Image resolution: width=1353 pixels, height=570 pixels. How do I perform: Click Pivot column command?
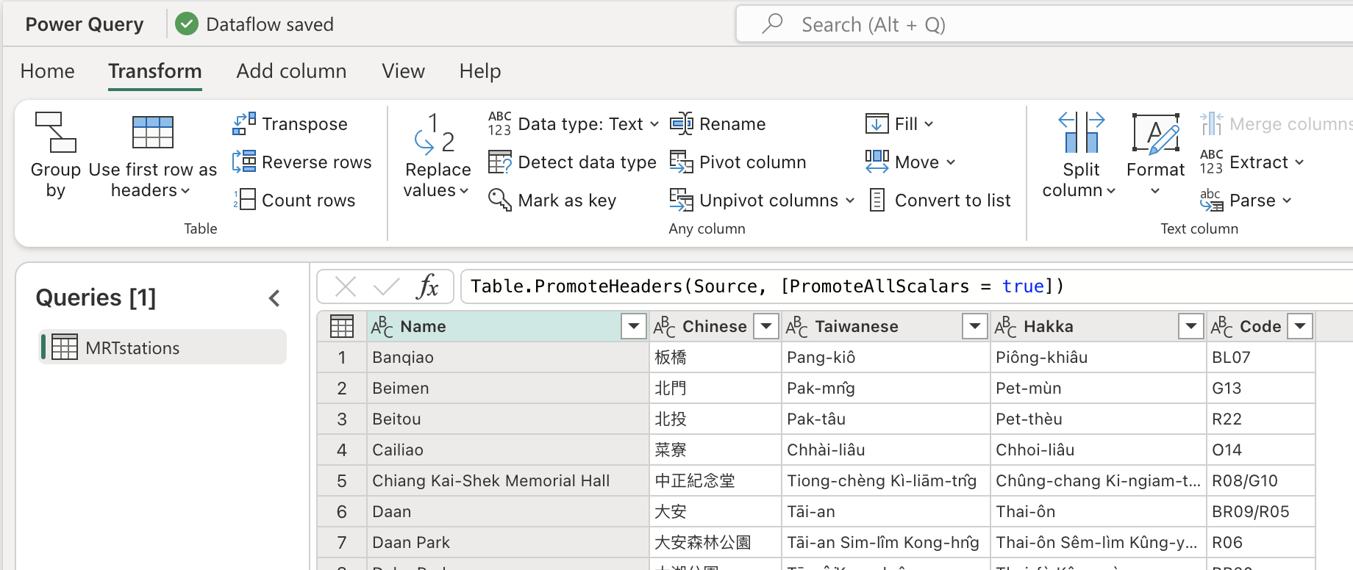click(x=738, y=162)
